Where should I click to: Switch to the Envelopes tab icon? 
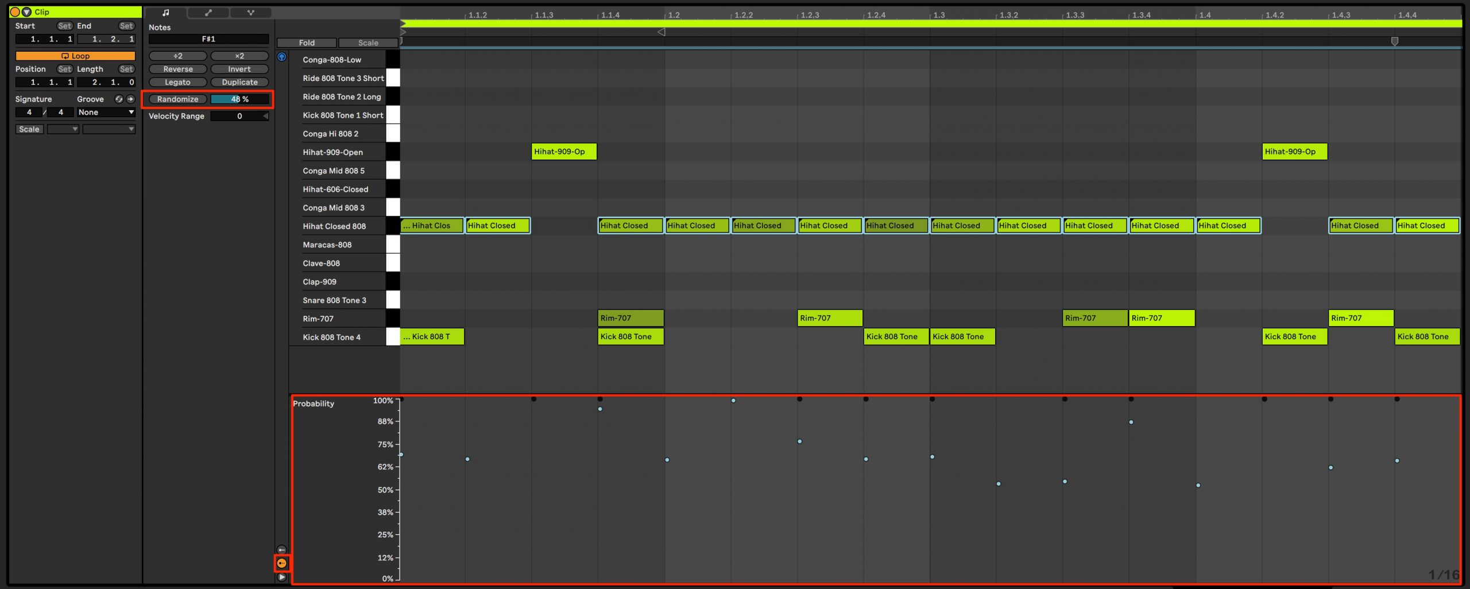point(208,12)
